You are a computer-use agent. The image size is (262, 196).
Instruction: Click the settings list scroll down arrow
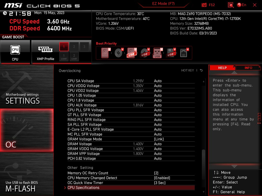[x=203, y=192]
